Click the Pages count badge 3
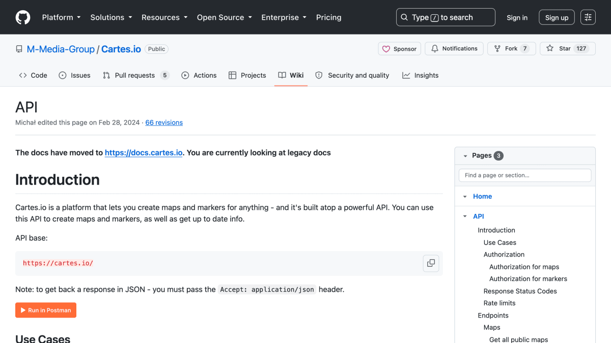Viewport: 611px width, 343px height. (498, 156)
